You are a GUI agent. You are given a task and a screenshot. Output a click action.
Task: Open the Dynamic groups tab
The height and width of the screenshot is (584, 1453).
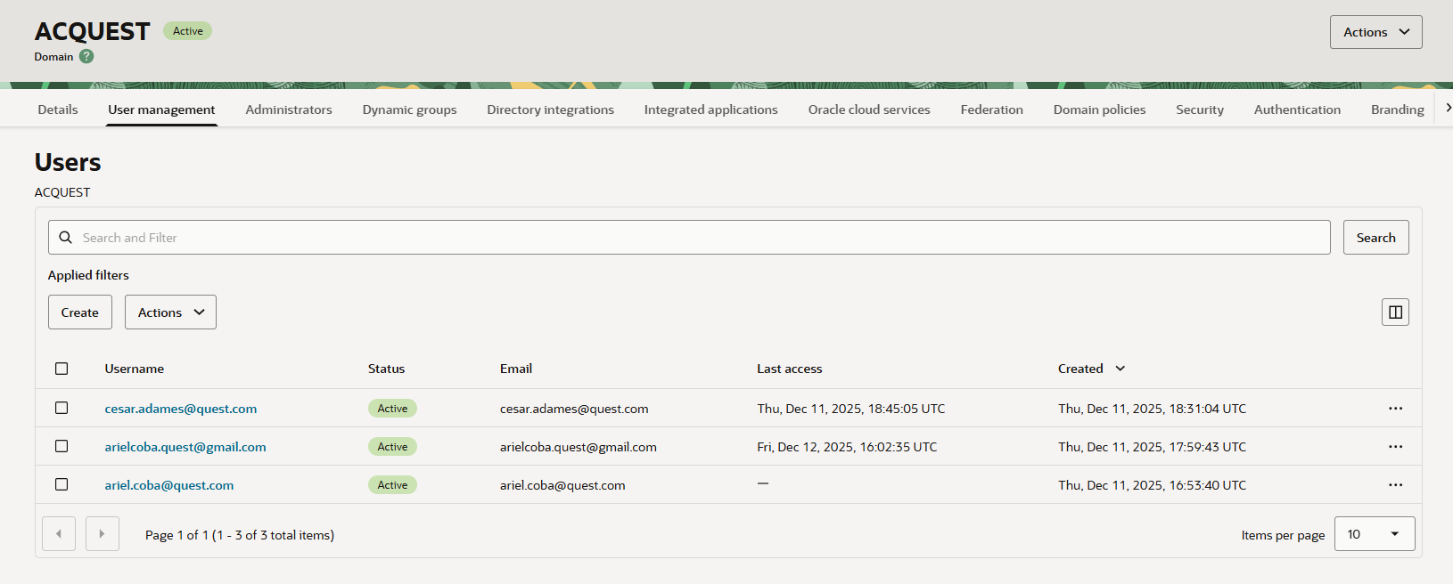tap(409, 109)
